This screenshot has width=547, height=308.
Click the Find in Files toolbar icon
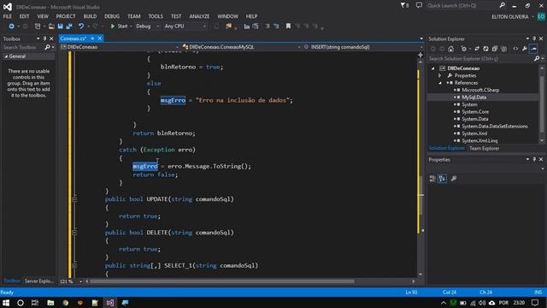click(x=228, y=27)
